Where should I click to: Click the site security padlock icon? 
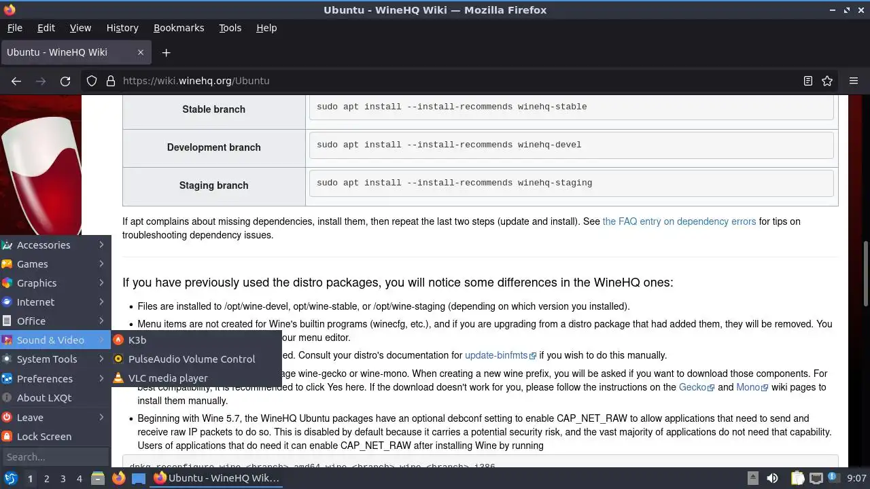click(111, 81)
